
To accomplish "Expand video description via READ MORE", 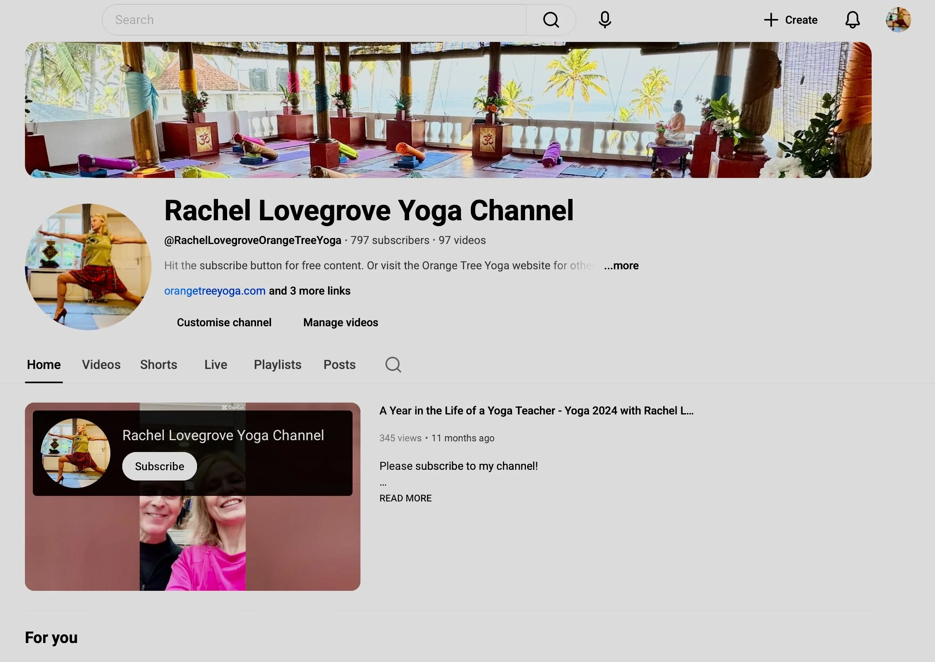I will (405, 498).
